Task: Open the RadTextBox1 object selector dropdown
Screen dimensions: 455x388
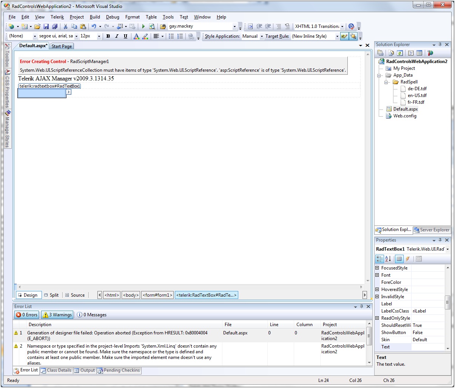Action: (447, 249)
